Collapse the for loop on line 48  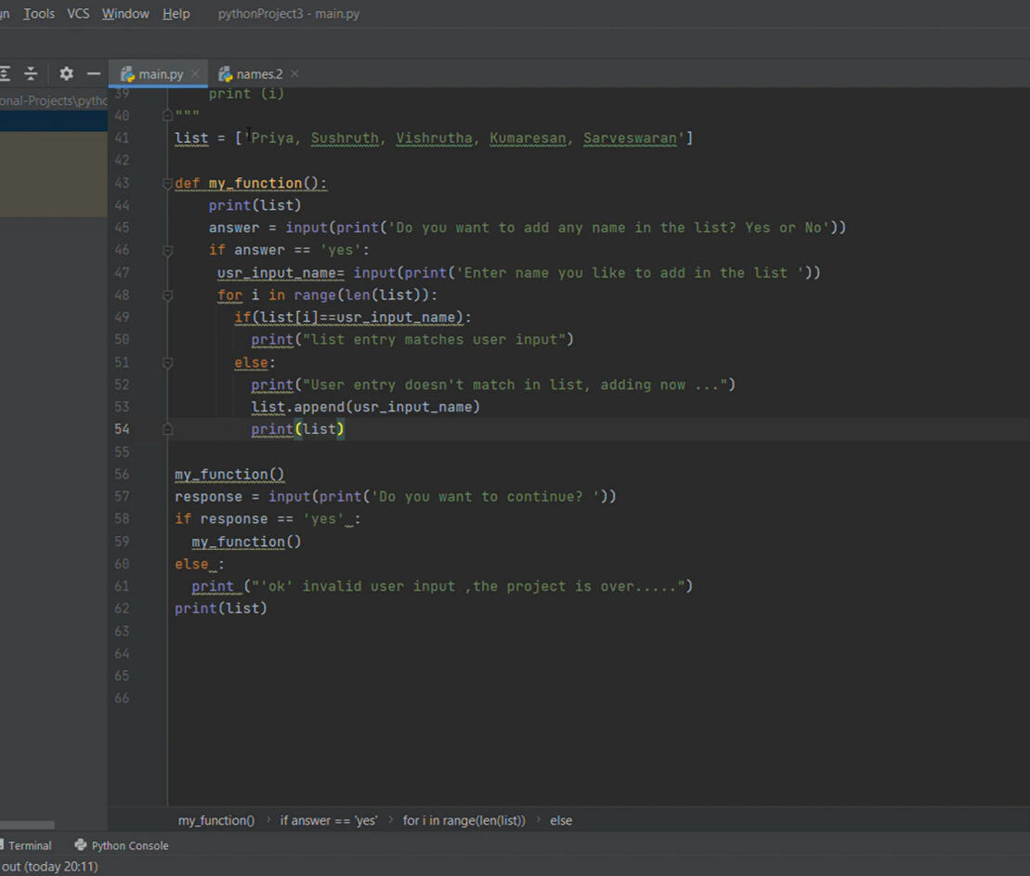(x=168, y=295)
